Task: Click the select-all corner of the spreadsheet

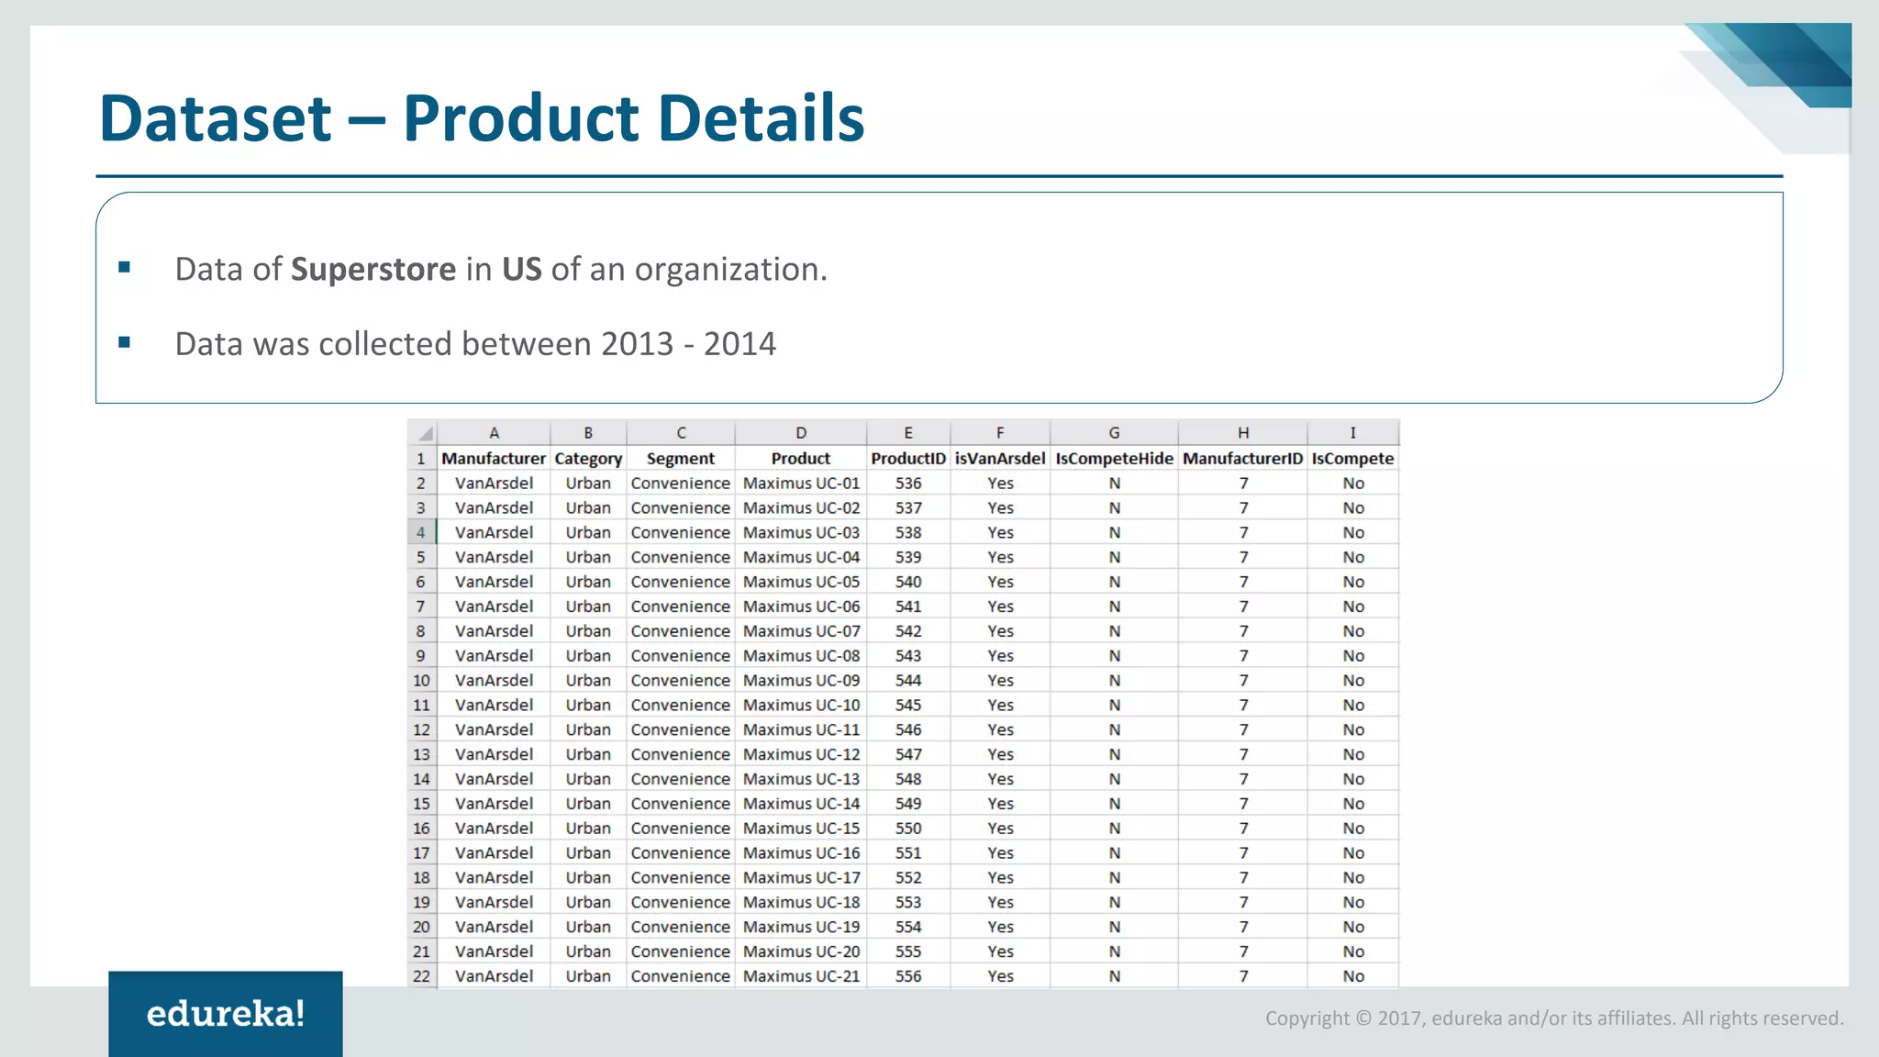Action: (422, 433)
